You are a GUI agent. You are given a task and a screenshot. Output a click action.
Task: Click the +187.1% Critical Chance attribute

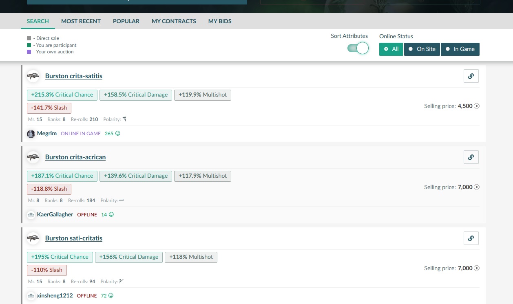(x=62, y=176)
